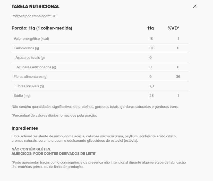This screenshot has height=181, width=213.
Task: Click the %VD* column header
Action: pos(174,28)
